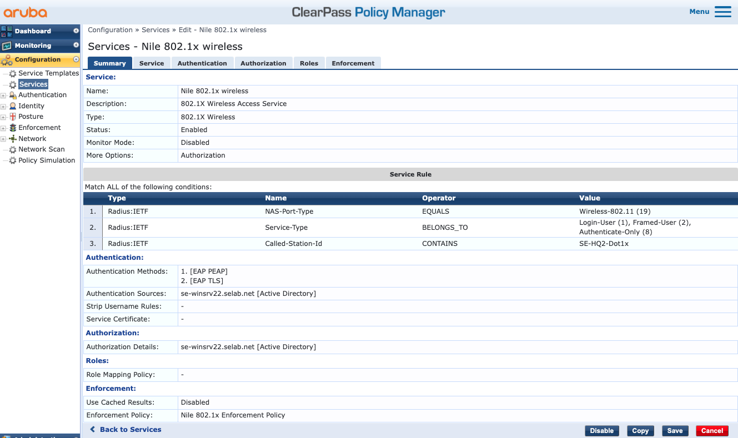Screen dimensions: 738x438
Task: Open the Authorization tab
Action: point(263,63)
